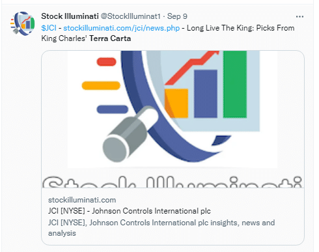Image resolution: width=319 pixels, height=252 pixels.
Task: Open the JCI [NYSE] Johnson Controls card title
Action: pyautogui.click(x=130, y=211)
